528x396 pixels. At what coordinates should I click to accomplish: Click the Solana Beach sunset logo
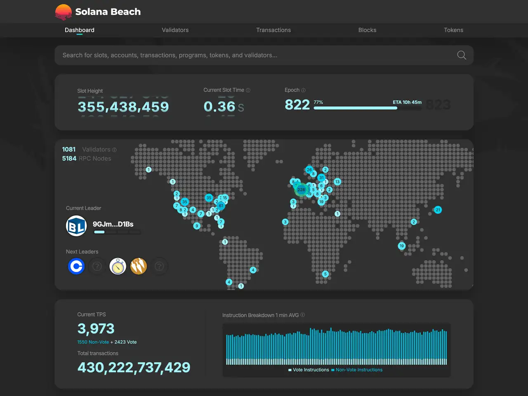tap(64, 12)
